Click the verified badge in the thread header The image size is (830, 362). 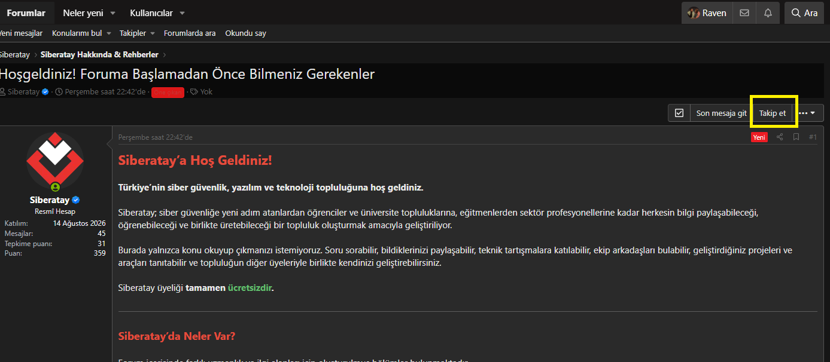[x=45, y=92]
